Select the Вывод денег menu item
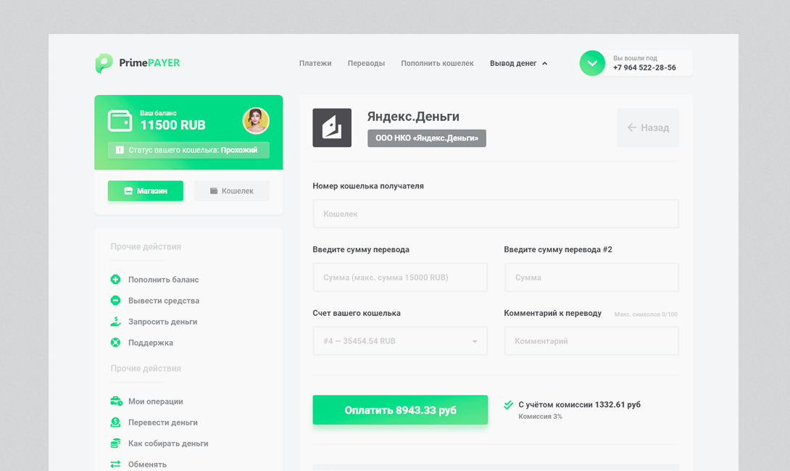 (513, 64)
